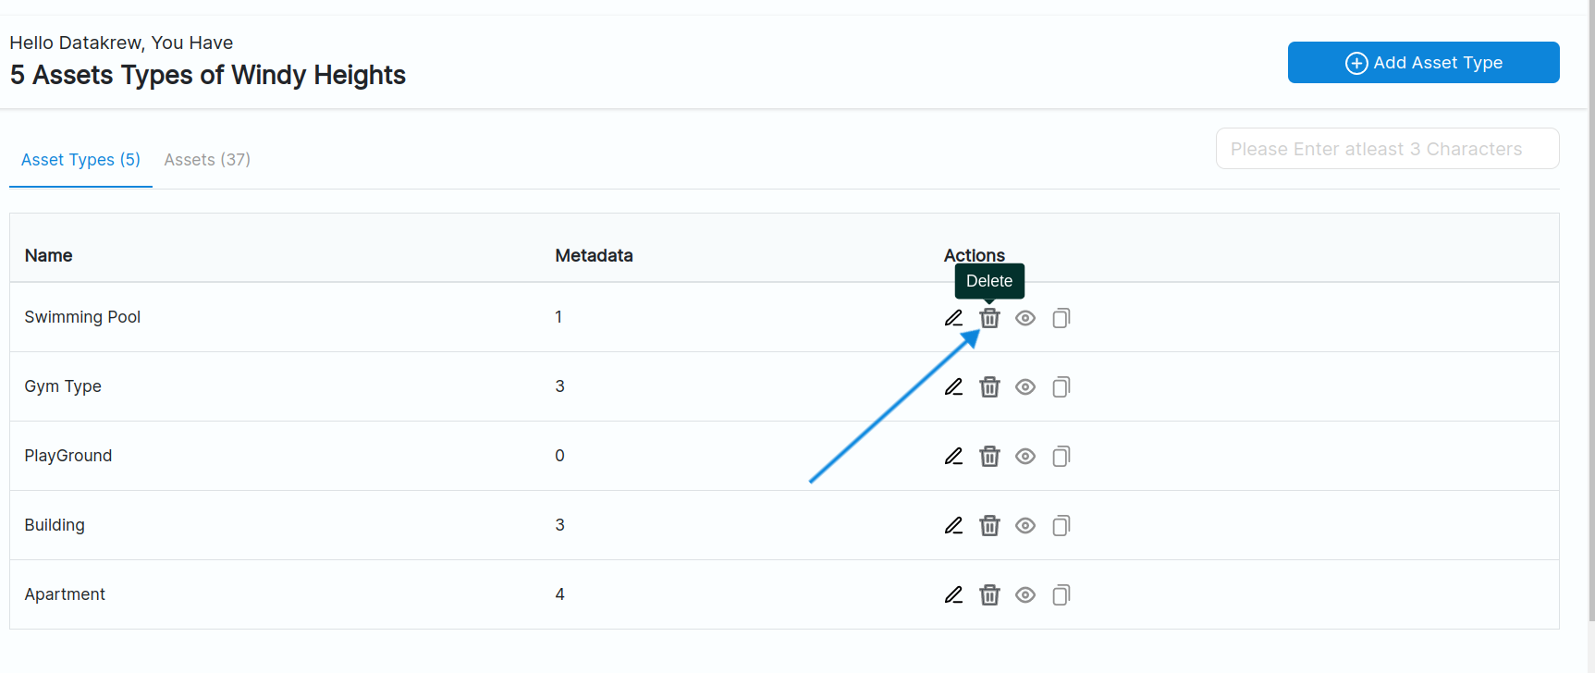The width and height of the screenshot is (1595, 673).
Task: View the Building asset type
Action: (1025, 526)
